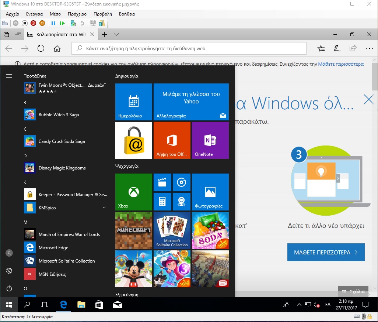Open the Keeper padlock tile

pos(134,140)
